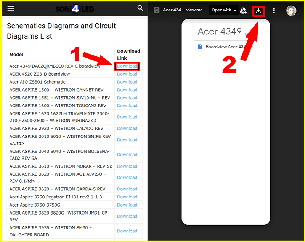Select ACER ASPIRE 2920 WISTRON CALADO text
This screenshot has width=305, height=242.
point(56,129)
